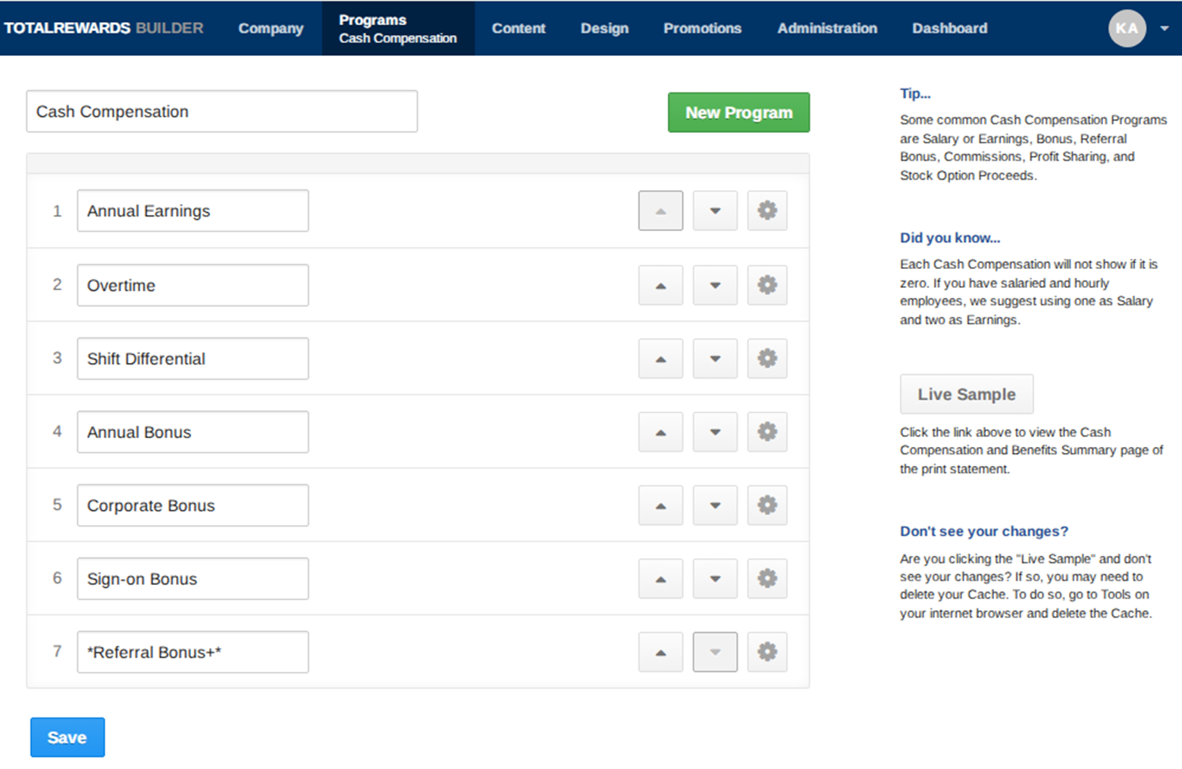Open Shift Differential settings gear
This screenshot has width=1182, height=769.
(x=767, y=358)
